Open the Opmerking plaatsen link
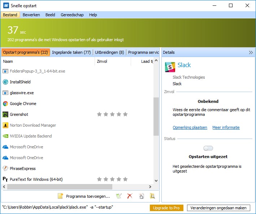256x214 pixels. 190,127
